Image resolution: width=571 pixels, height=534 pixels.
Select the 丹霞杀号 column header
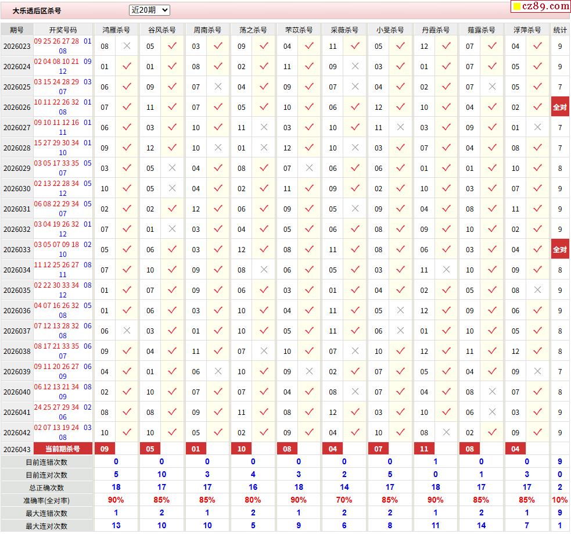point(436,30)
